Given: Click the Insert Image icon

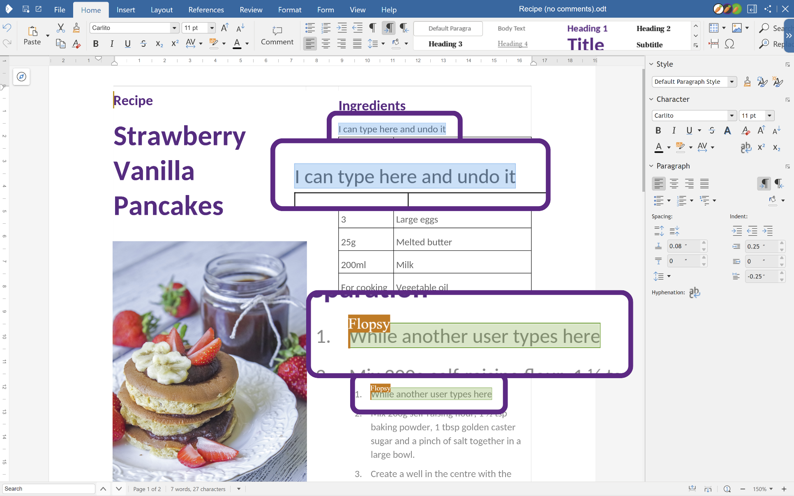Looking at the screenshot, I should coord(737,28).
